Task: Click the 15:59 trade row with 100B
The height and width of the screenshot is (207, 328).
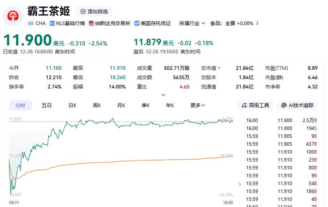Action: pos(282,152)
